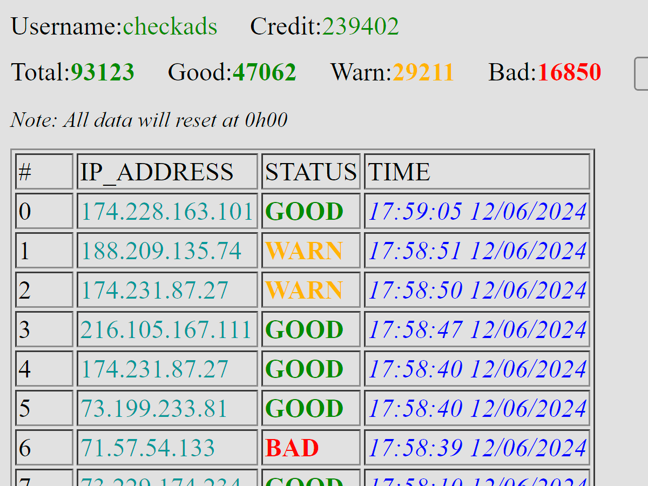
Task: Click the checkads username
Action: [170, 26]
